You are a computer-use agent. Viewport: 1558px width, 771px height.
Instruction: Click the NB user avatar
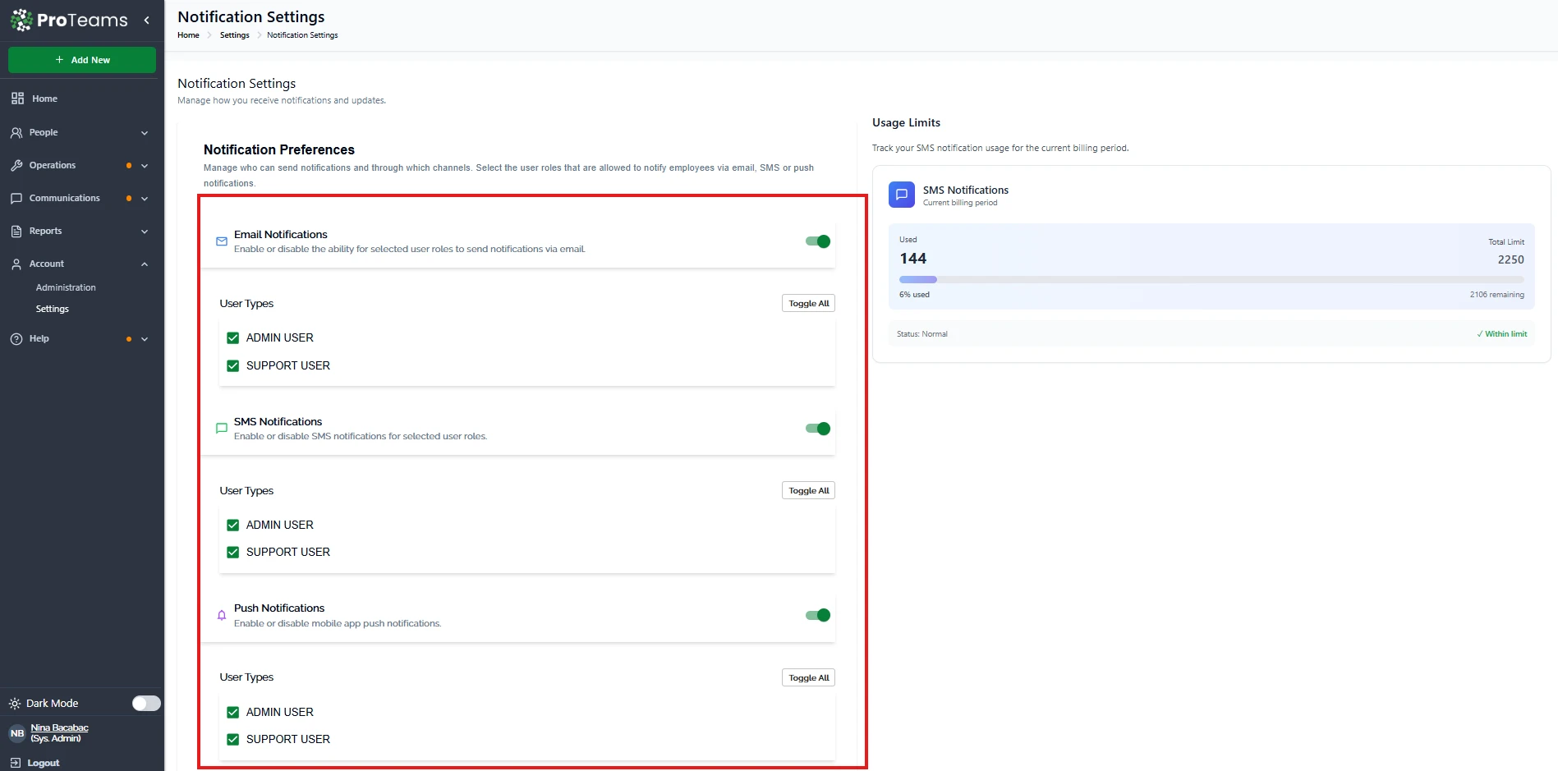[17, 733]
